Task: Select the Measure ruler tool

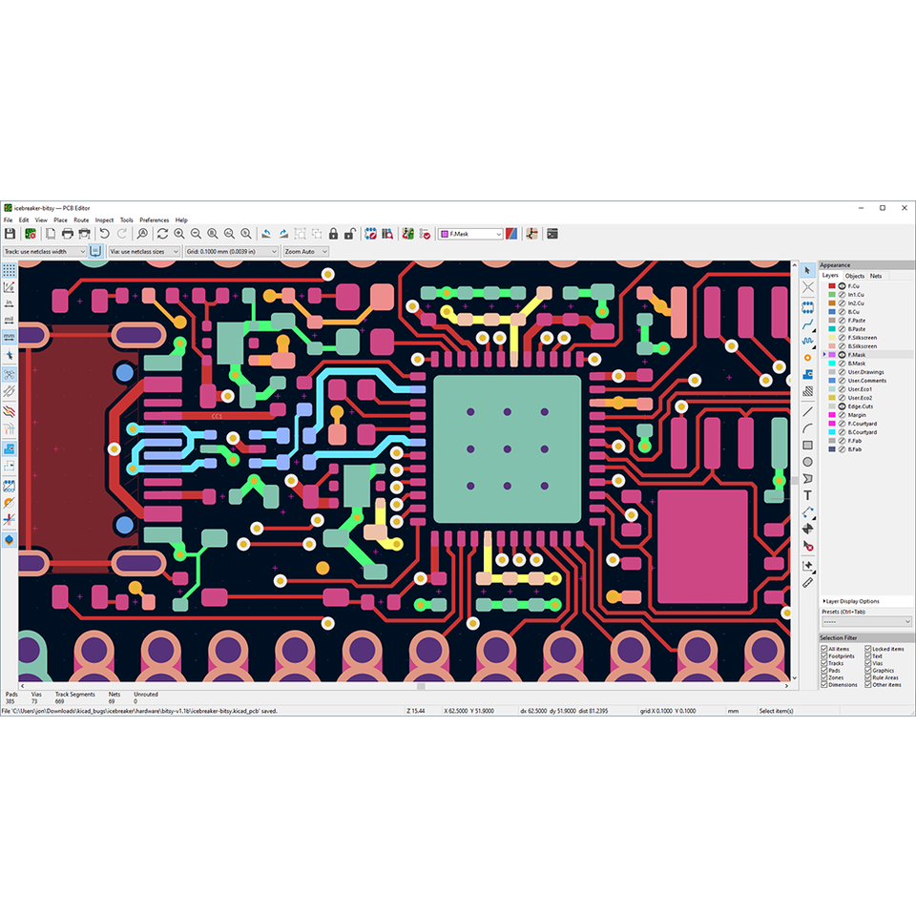Action: click(807, 582)
